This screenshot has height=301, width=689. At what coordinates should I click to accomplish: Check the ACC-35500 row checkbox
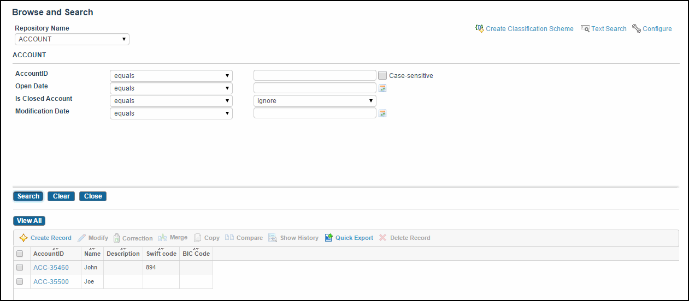20,281
